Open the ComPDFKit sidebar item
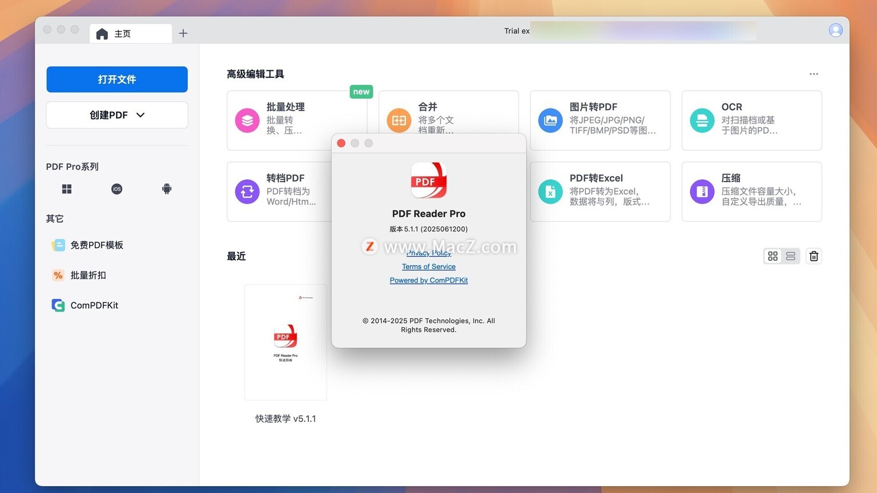 pyautogui.click(x=86, y=305)
